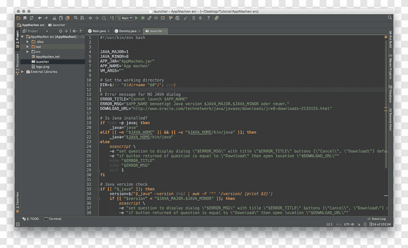Click the launcher breadcrumb
Screen dimensions: 408x248
tap(57, 25)
